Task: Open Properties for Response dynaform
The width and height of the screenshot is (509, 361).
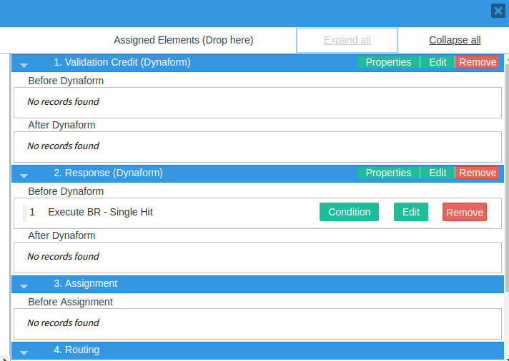Action: pyautogui.click(x=388, y=173)
